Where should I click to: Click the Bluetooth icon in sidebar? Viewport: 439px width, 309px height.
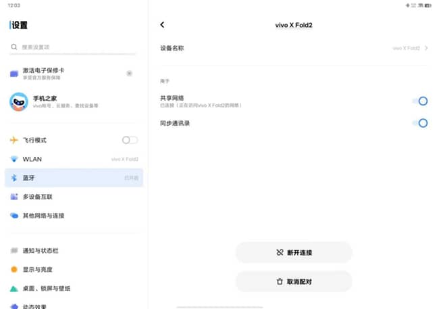click(14, 178)
